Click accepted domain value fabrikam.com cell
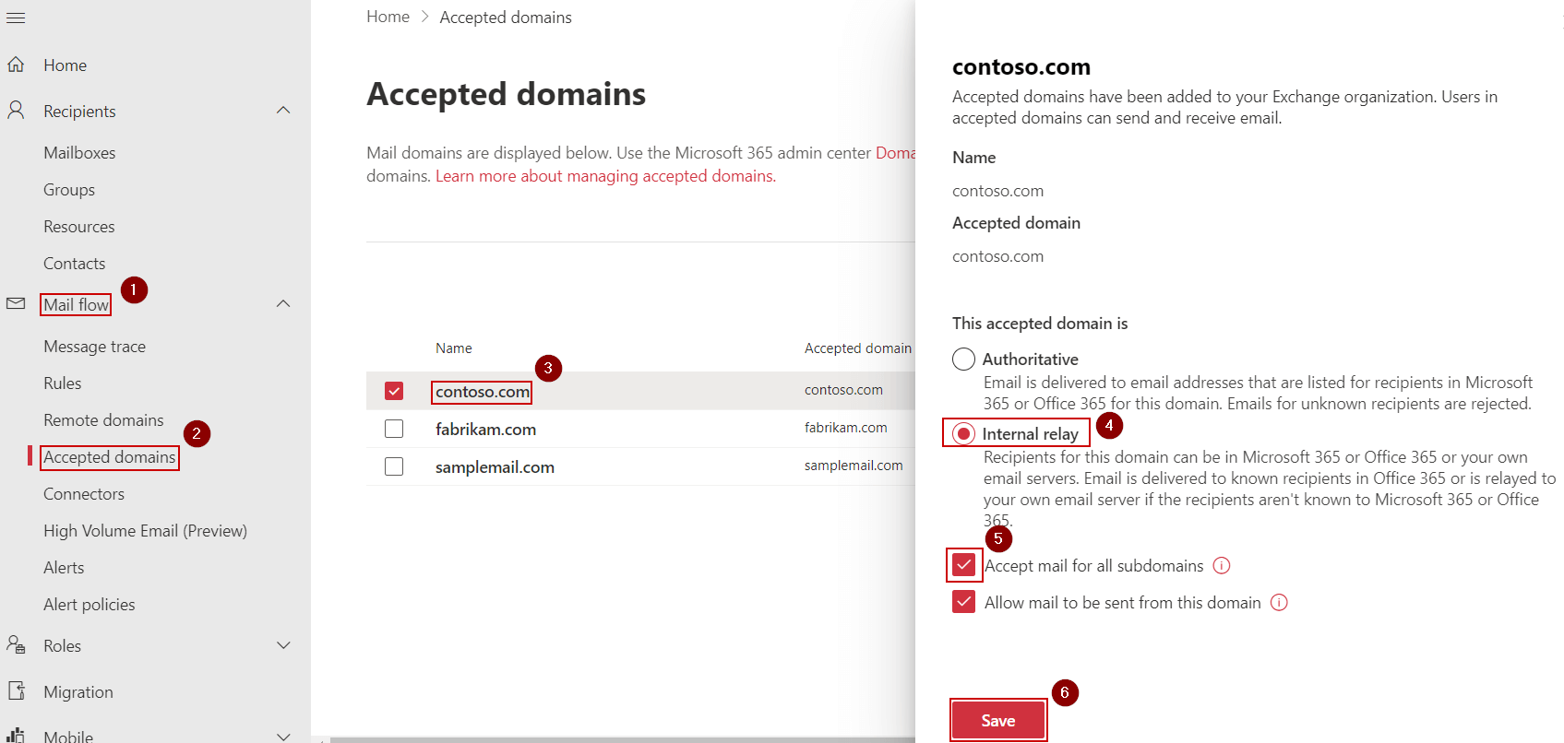 846,428
